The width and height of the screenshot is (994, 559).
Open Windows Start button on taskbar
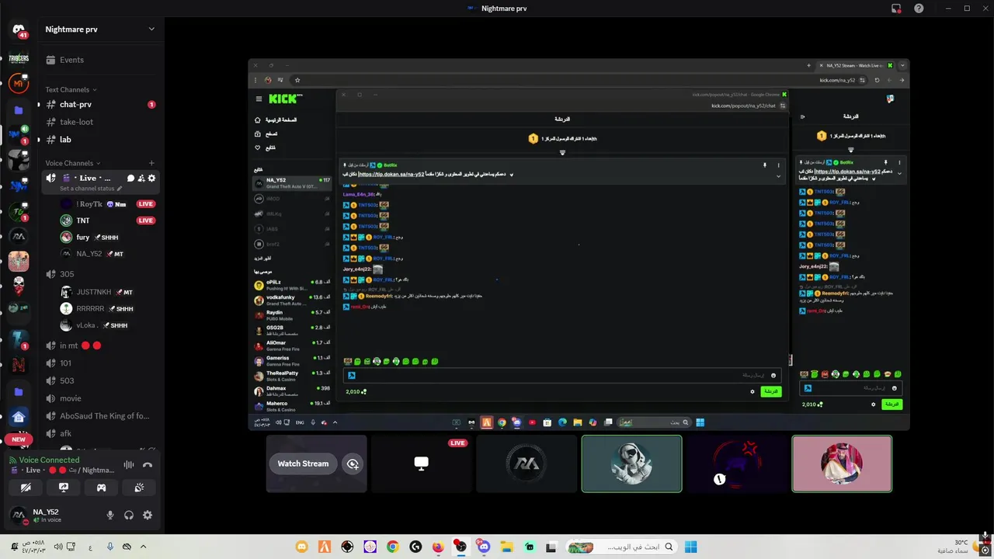(690, 547)
